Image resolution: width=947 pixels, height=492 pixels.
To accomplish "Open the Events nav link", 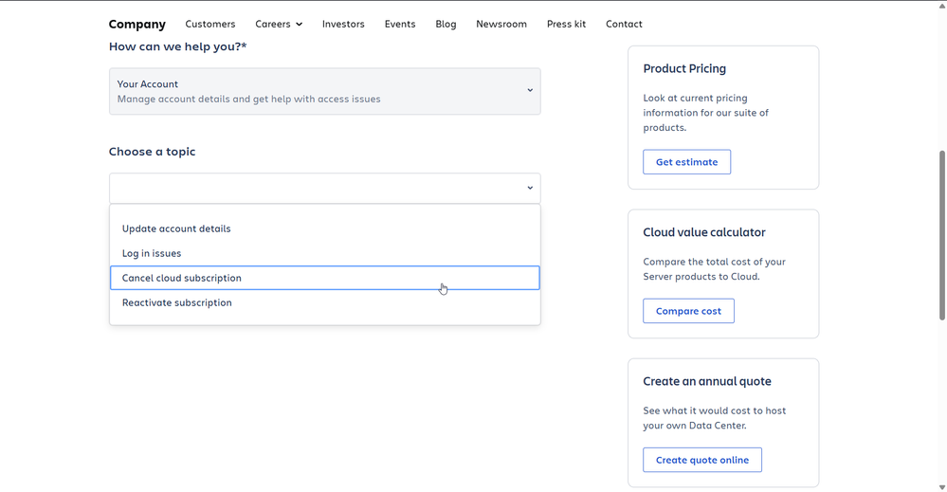I will [400, 24].
